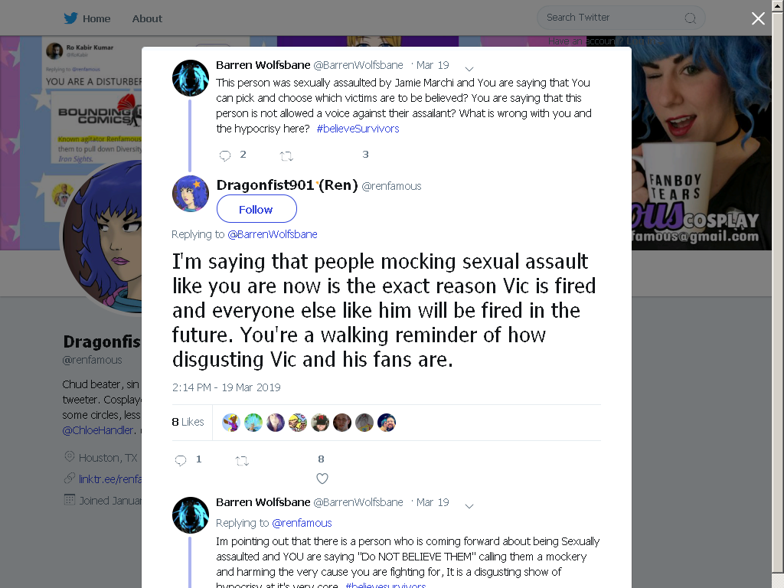Click first liker's avatar thumbnail

pos(231,423)
